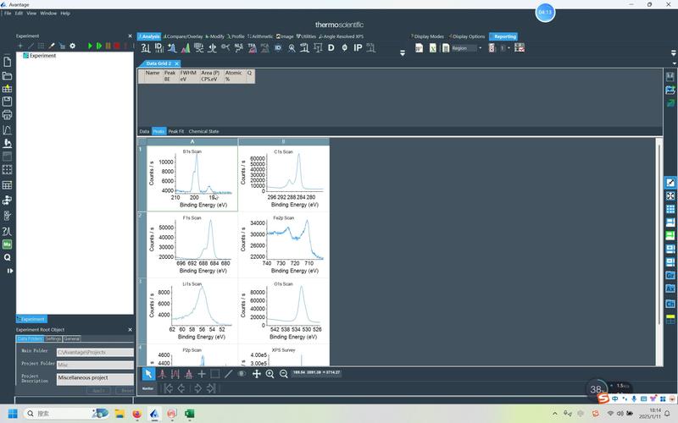Click the Print icon in left sidebar
678x423 pixels.
[x=7, y=115]
